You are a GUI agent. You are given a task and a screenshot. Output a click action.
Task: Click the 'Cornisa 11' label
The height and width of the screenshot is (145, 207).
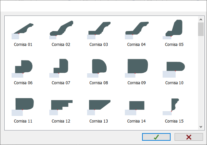click(23, 121)
